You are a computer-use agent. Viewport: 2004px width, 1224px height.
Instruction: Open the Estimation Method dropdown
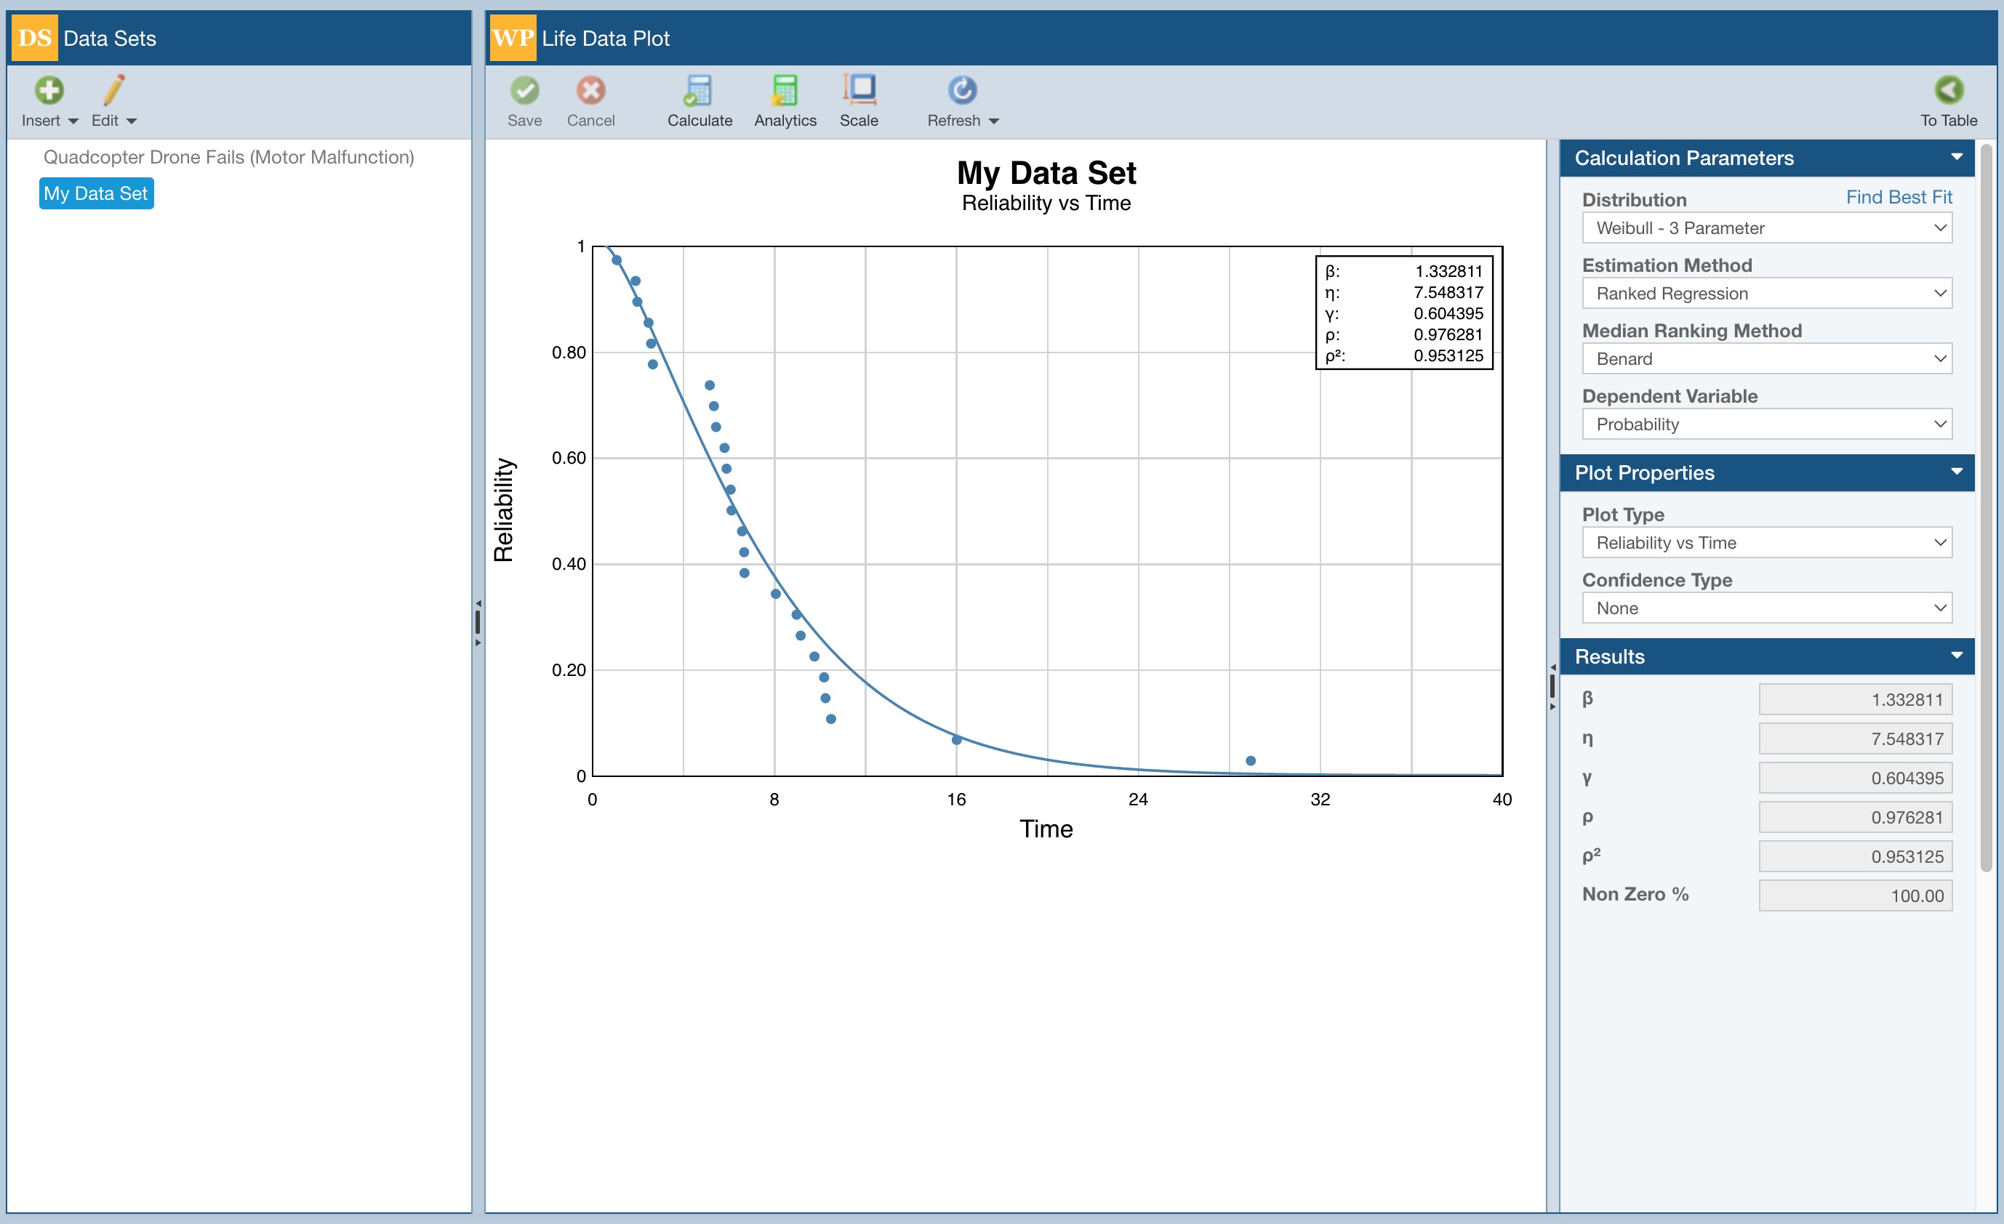click(x=1766, y=294)
